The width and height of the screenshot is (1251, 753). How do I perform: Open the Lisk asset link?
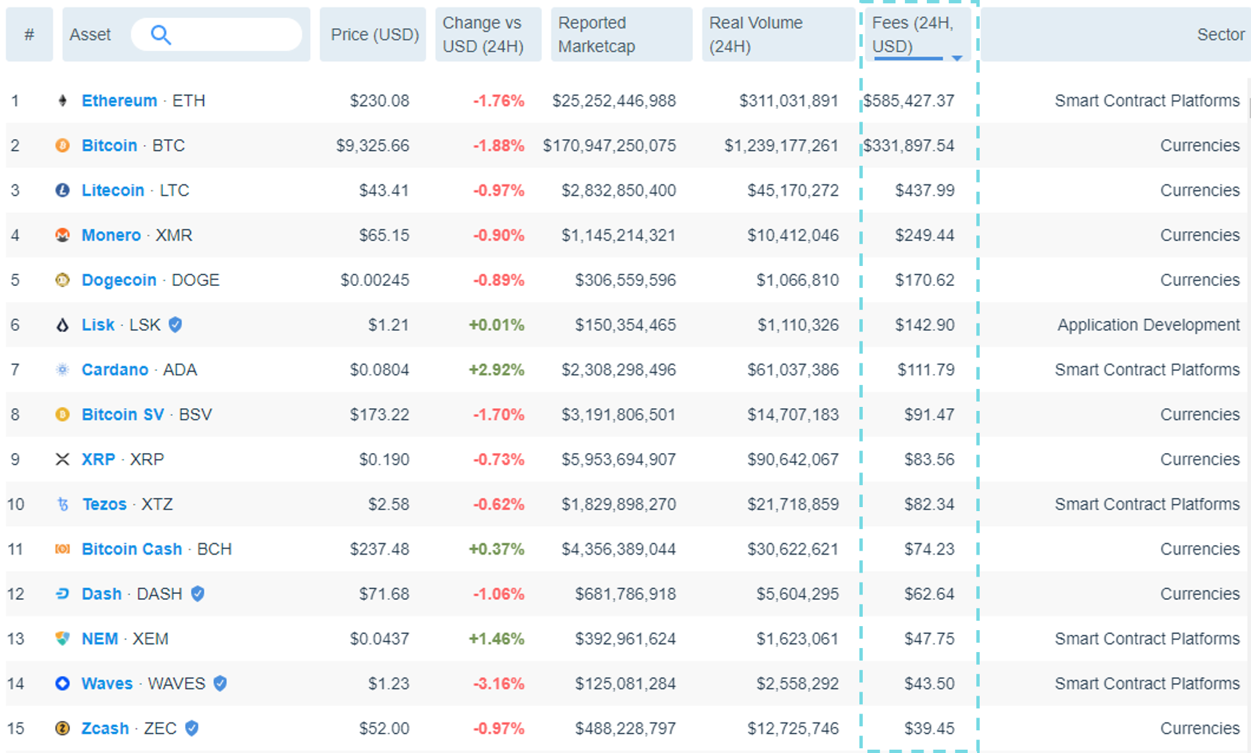(x=98, y=325)
